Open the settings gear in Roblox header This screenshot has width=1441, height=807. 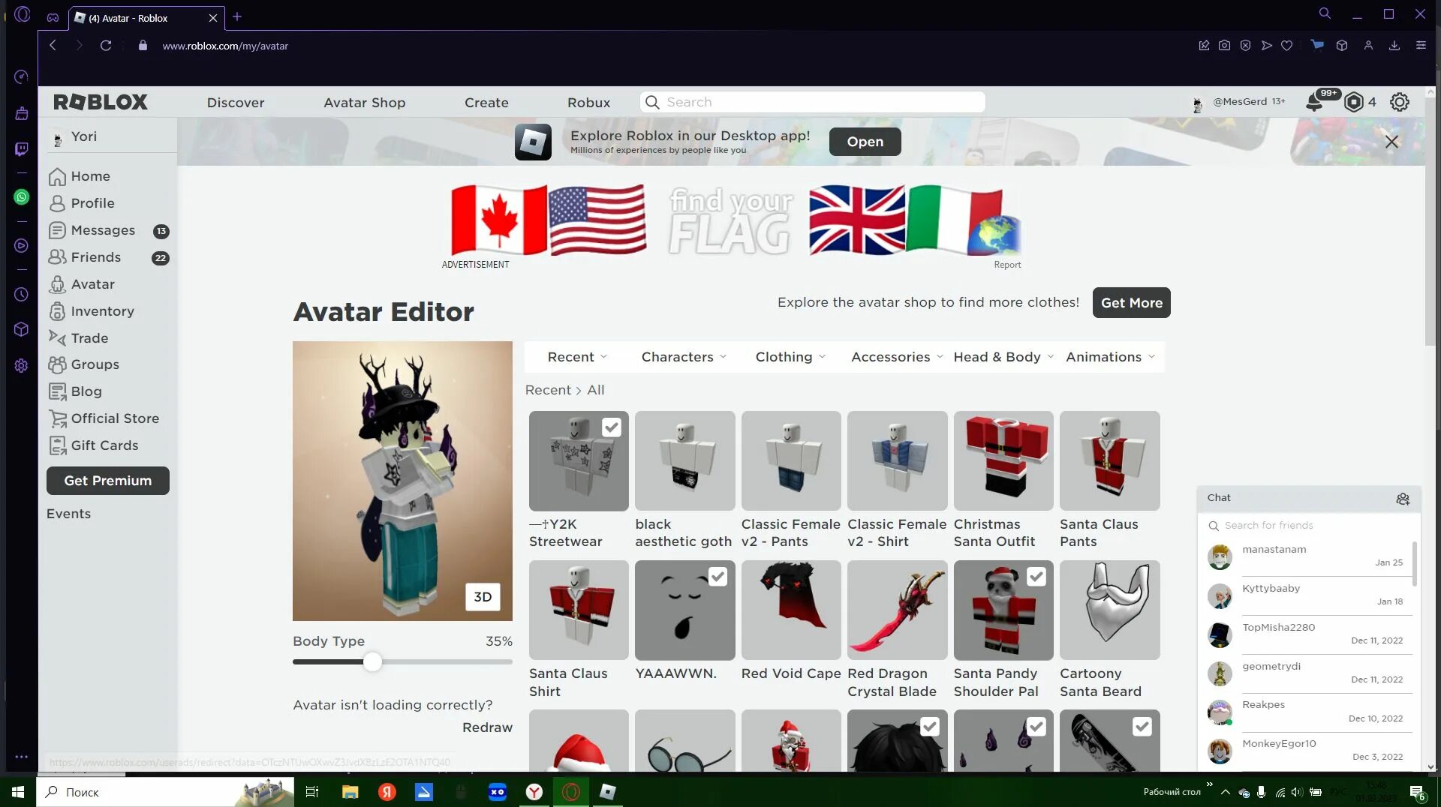point(1400,102)
